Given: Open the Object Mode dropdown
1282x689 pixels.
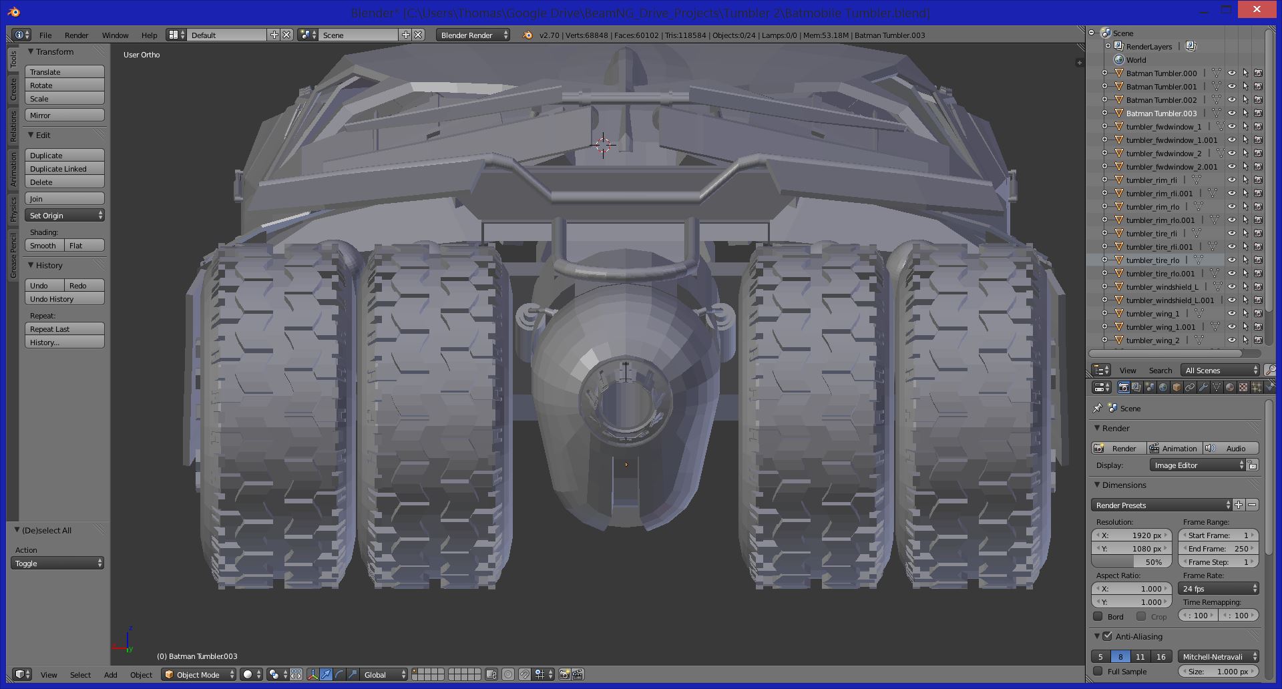Looking at the screenshot, I should coord(199,674).
